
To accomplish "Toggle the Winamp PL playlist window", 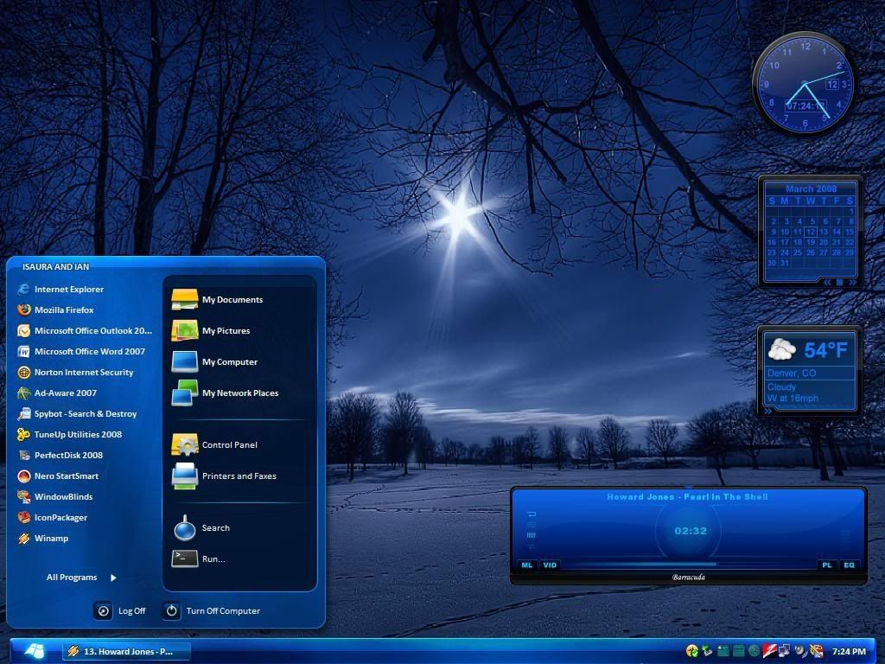I will pyautogui.click(x=827, y=565).
